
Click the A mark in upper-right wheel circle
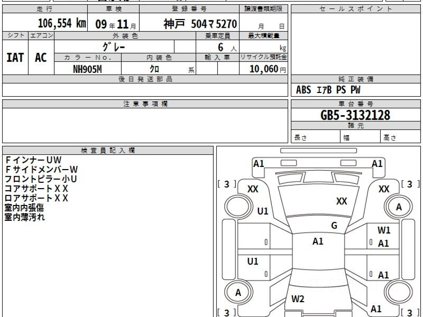tap(399, 207)
